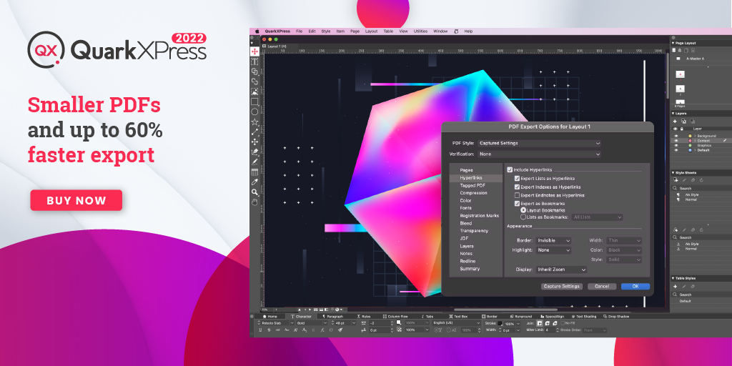Switch to the Text Shading tab
Screen dimensions: 732x366
[x=583, y=317]
